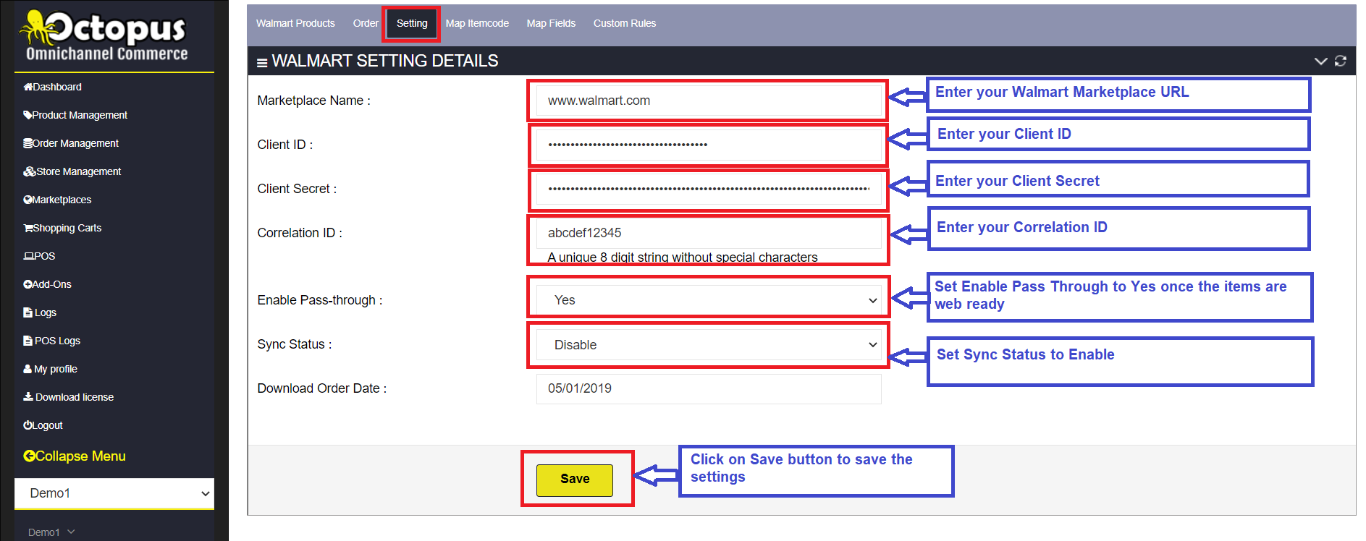This screenshot has width=1366, height=541.
Task: Switch to the Order tab
Action: [x=366, y=24]
